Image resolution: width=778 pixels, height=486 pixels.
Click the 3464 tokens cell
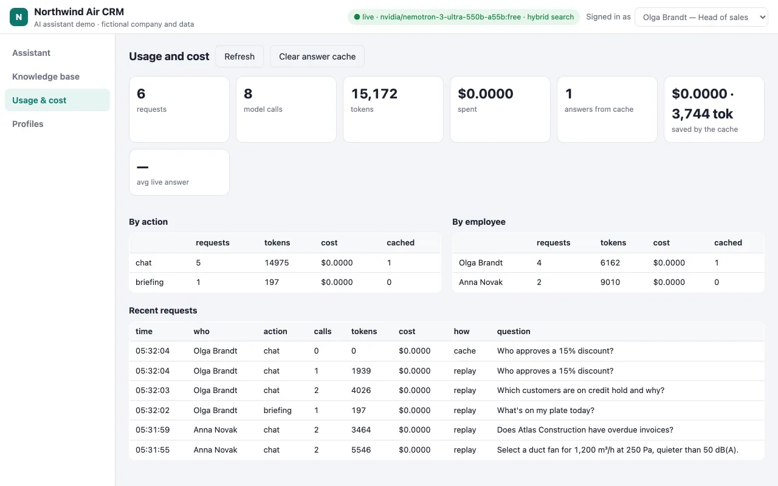[361, 430]
